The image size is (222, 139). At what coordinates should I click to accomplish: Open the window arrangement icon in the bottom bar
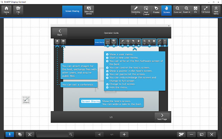point(181,134)
